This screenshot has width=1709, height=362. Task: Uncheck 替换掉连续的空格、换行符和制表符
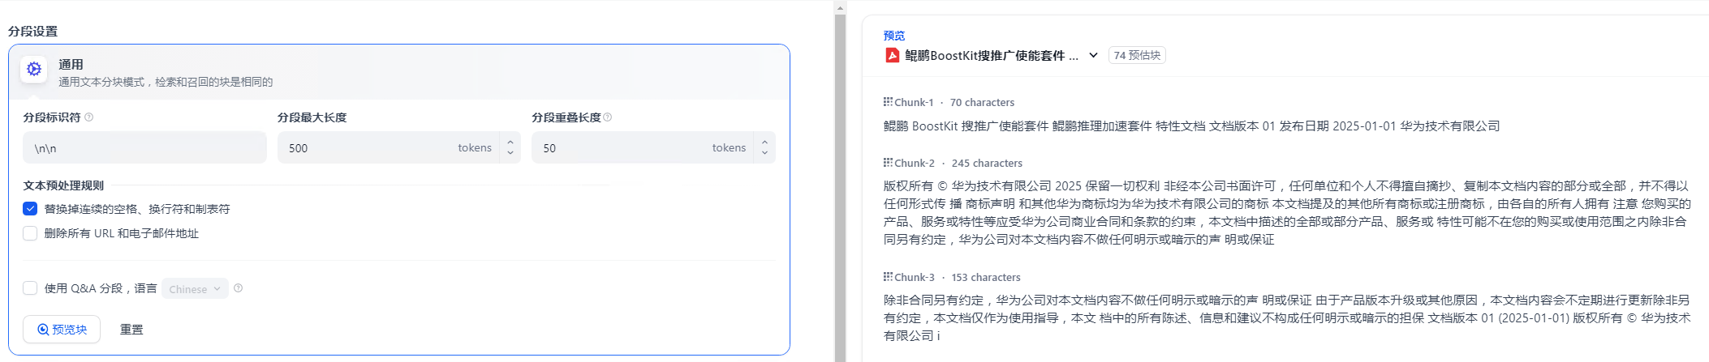(x=30, y=209)
